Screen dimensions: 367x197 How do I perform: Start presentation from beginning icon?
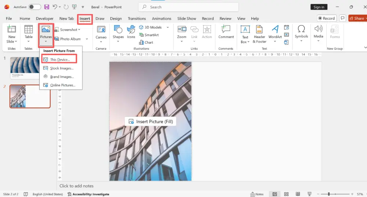(x=74, y=7)
